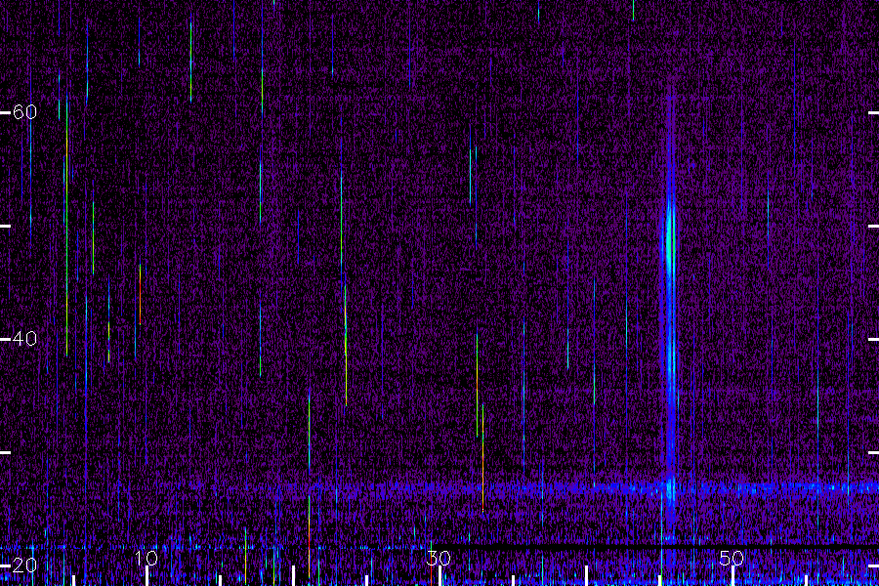Image resolution: width=879 pixels, height=586 pixels.
Task: Click the "50" horizontal axis label
Action: pos(732,558)
